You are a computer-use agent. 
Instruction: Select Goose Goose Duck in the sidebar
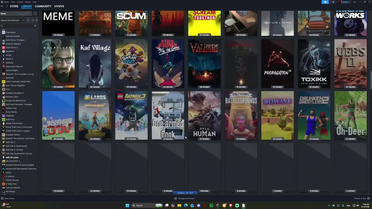14,123
